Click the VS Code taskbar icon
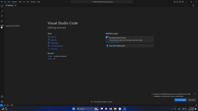 pos(124,109)
